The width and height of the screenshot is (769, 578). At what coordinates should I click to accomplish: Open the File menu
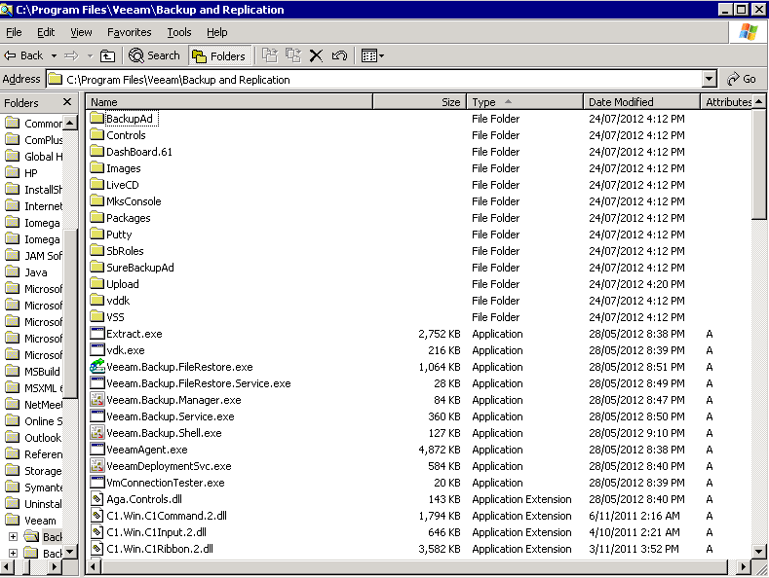(x=14, y=32)
